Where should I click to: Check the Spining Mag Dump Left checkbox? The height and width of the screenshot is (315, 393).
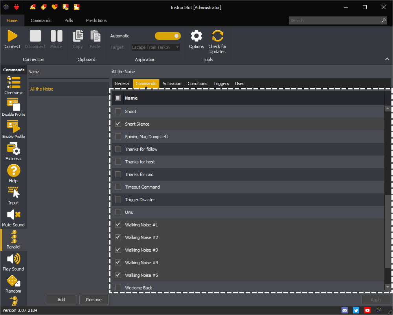point(118,136)
